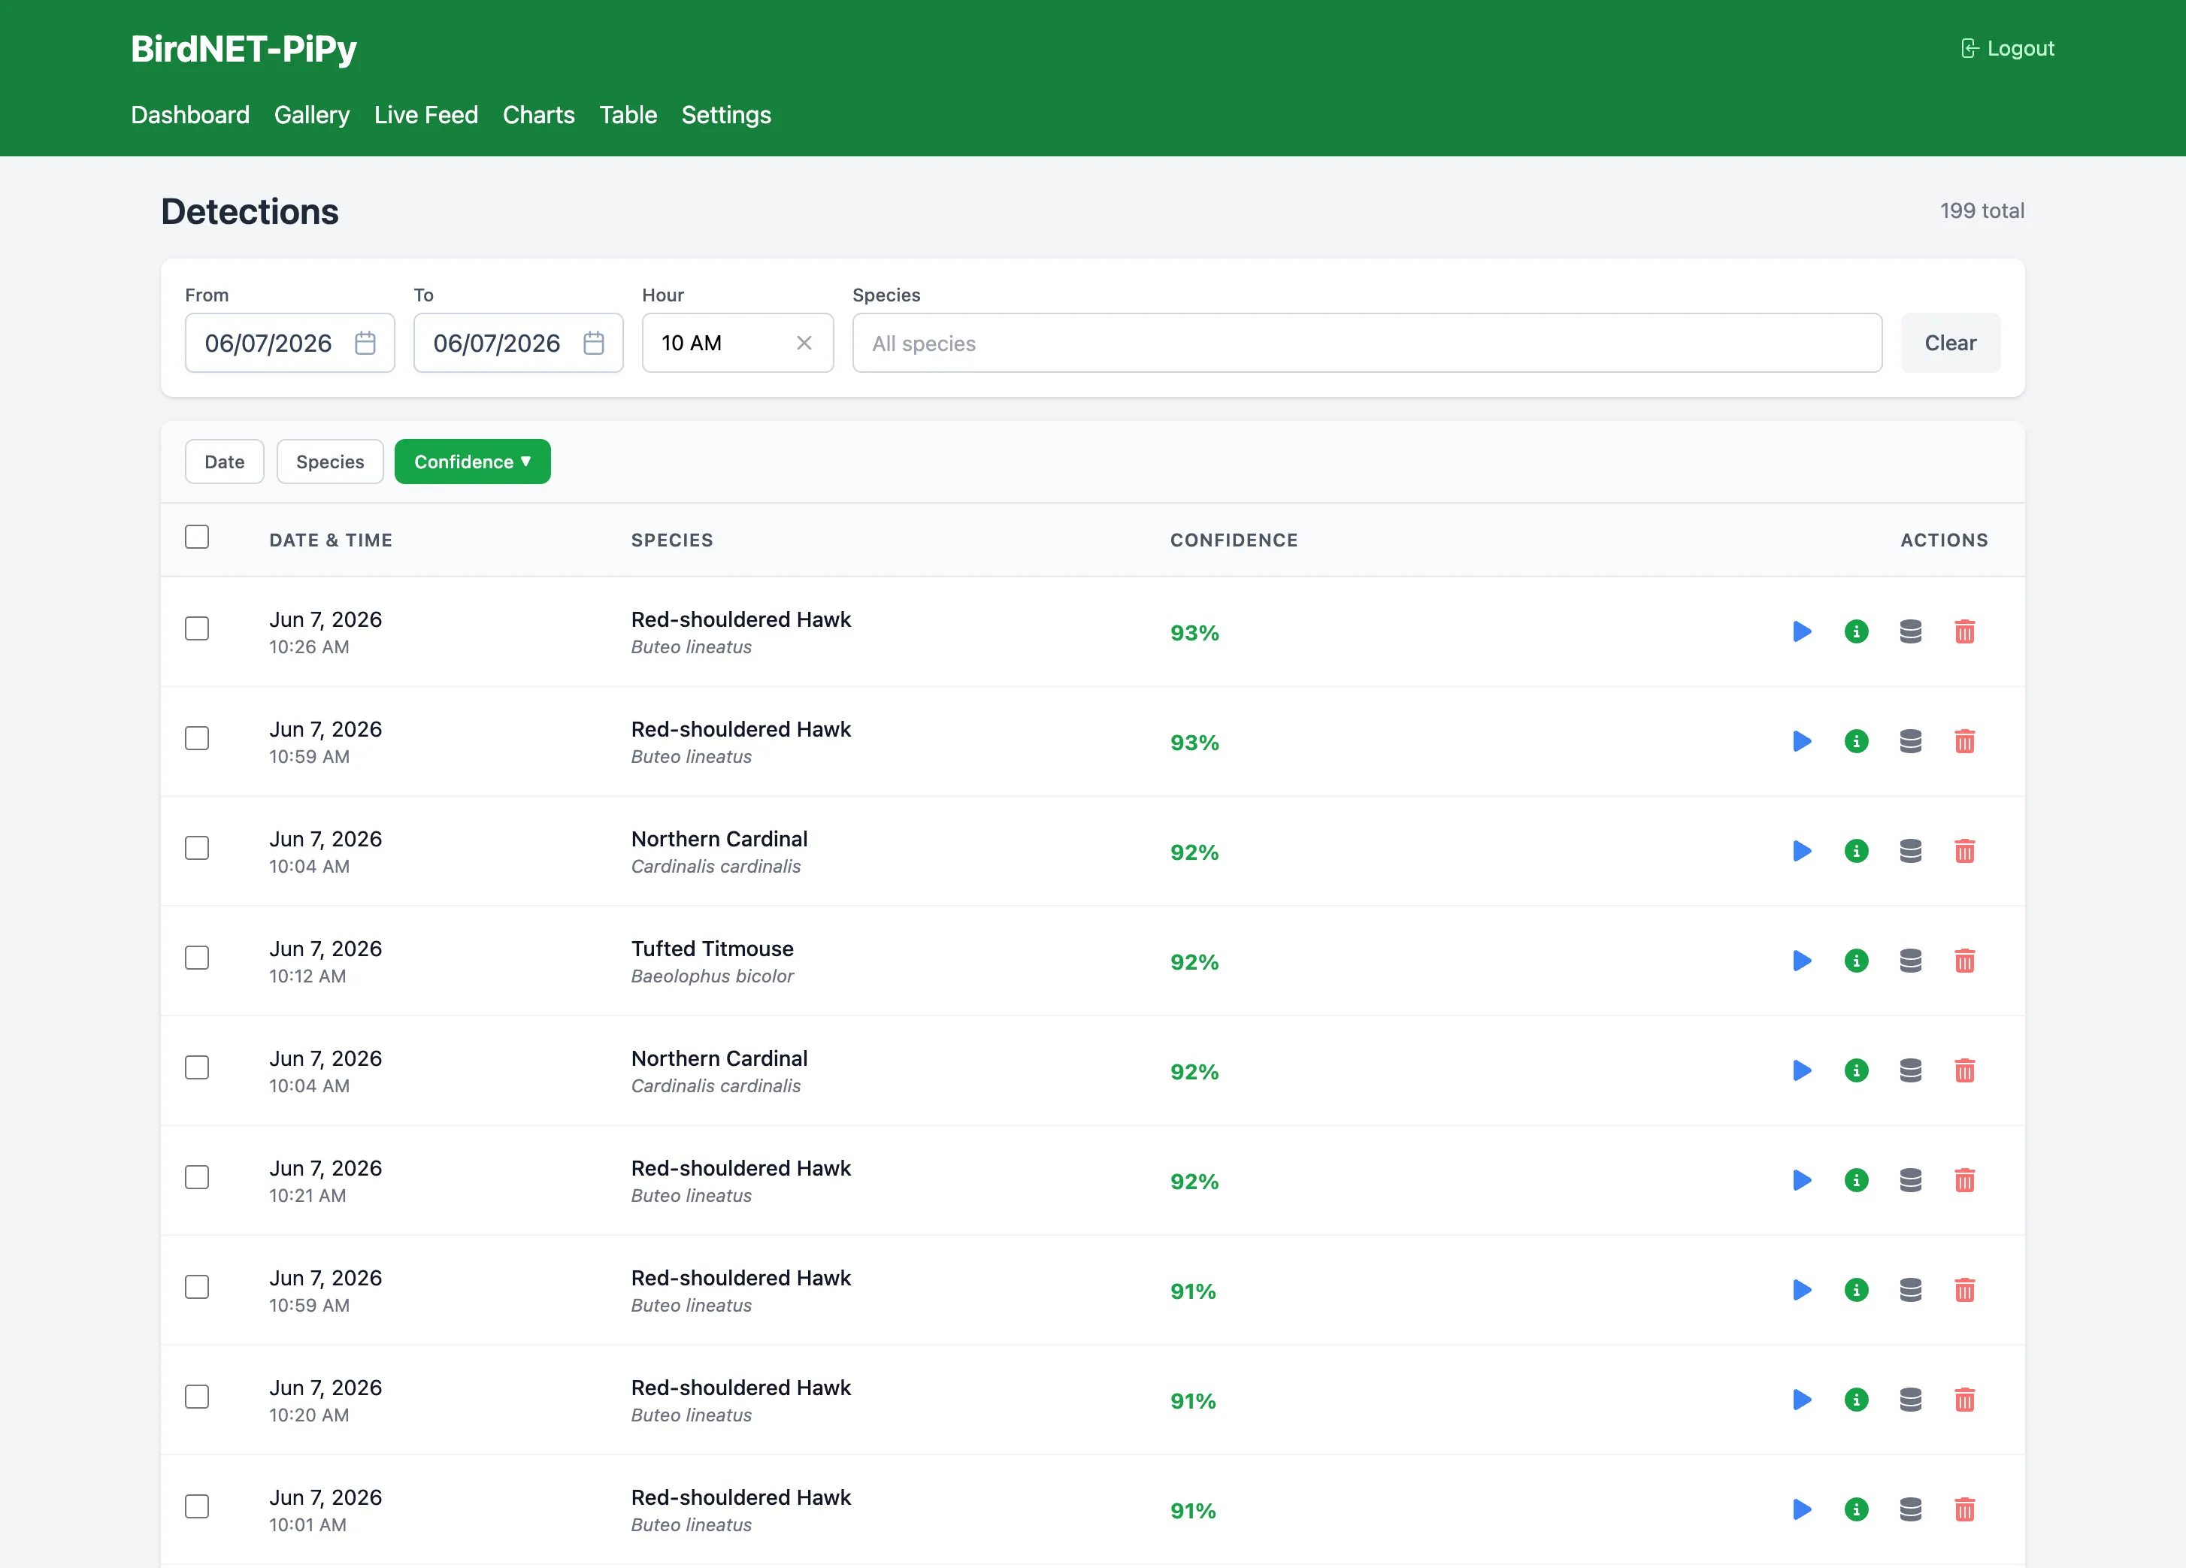Click database icon for 10:12 AM Tufted Titmouse

click(x=1909, y=961)
